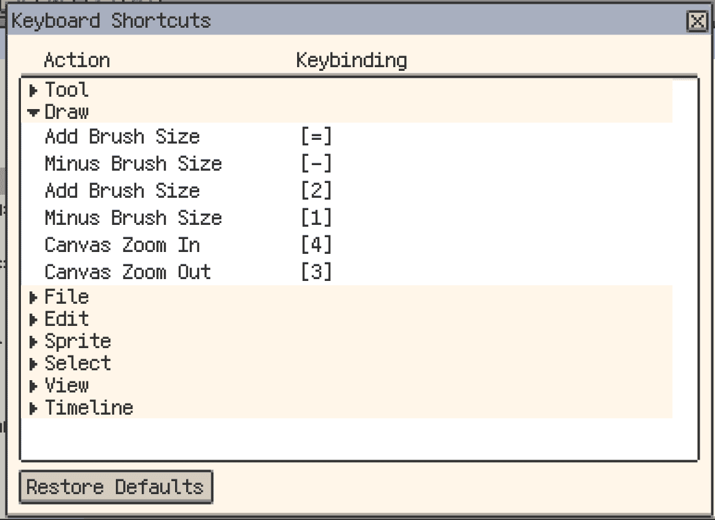
Task: Click the Restore Defaults button
Action: click(x=115, y=487)
